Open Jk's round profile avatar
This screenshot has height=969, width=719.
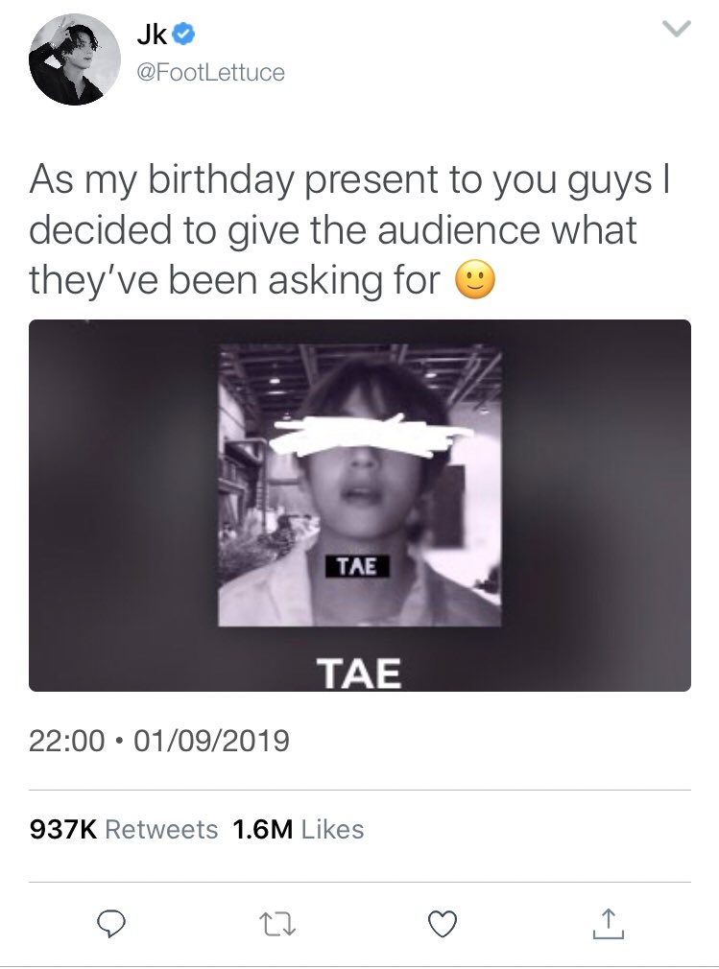75,59
